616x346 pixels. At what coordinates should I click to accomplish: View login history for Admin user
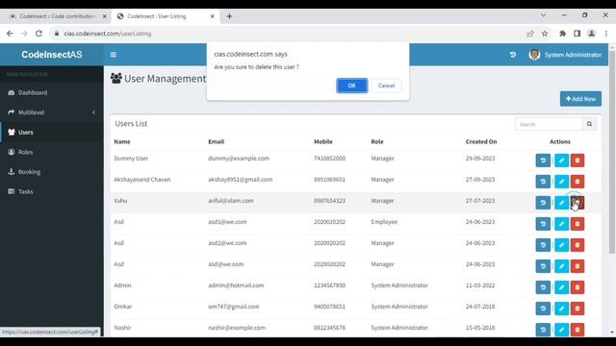tap(543, 287)
